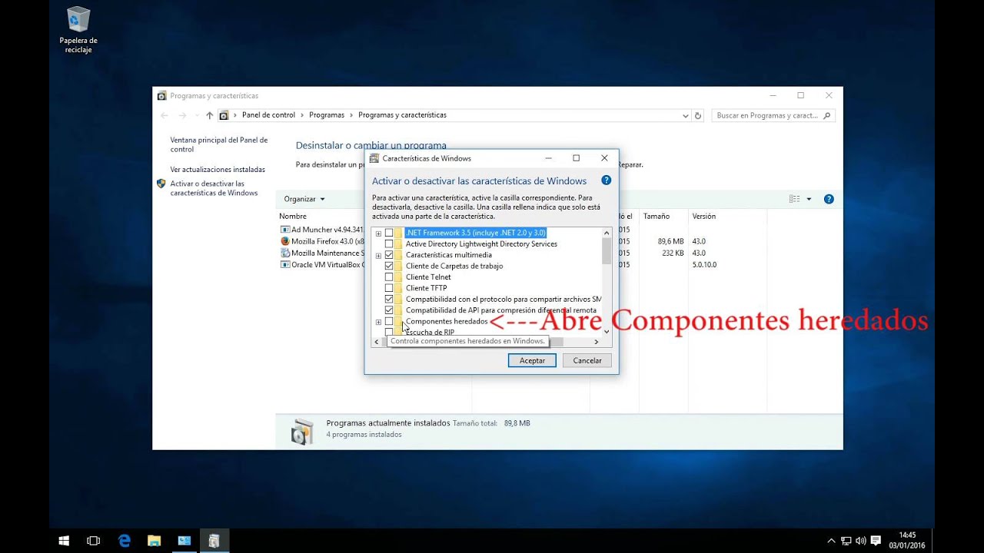The image size is (984, 553).
Task: Expand the .NET Framework 3.5 tree node
Action: (378, 233)
